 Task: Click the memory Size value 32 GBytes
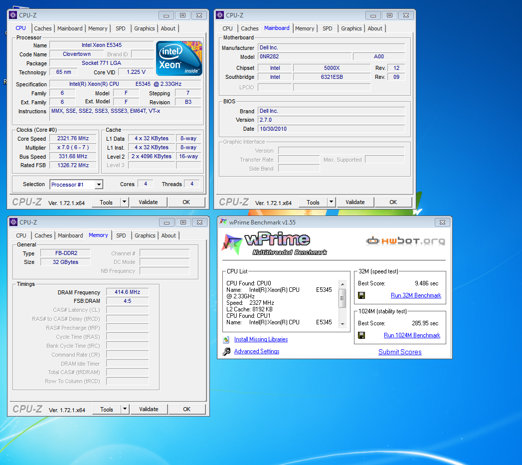(66, 262)
